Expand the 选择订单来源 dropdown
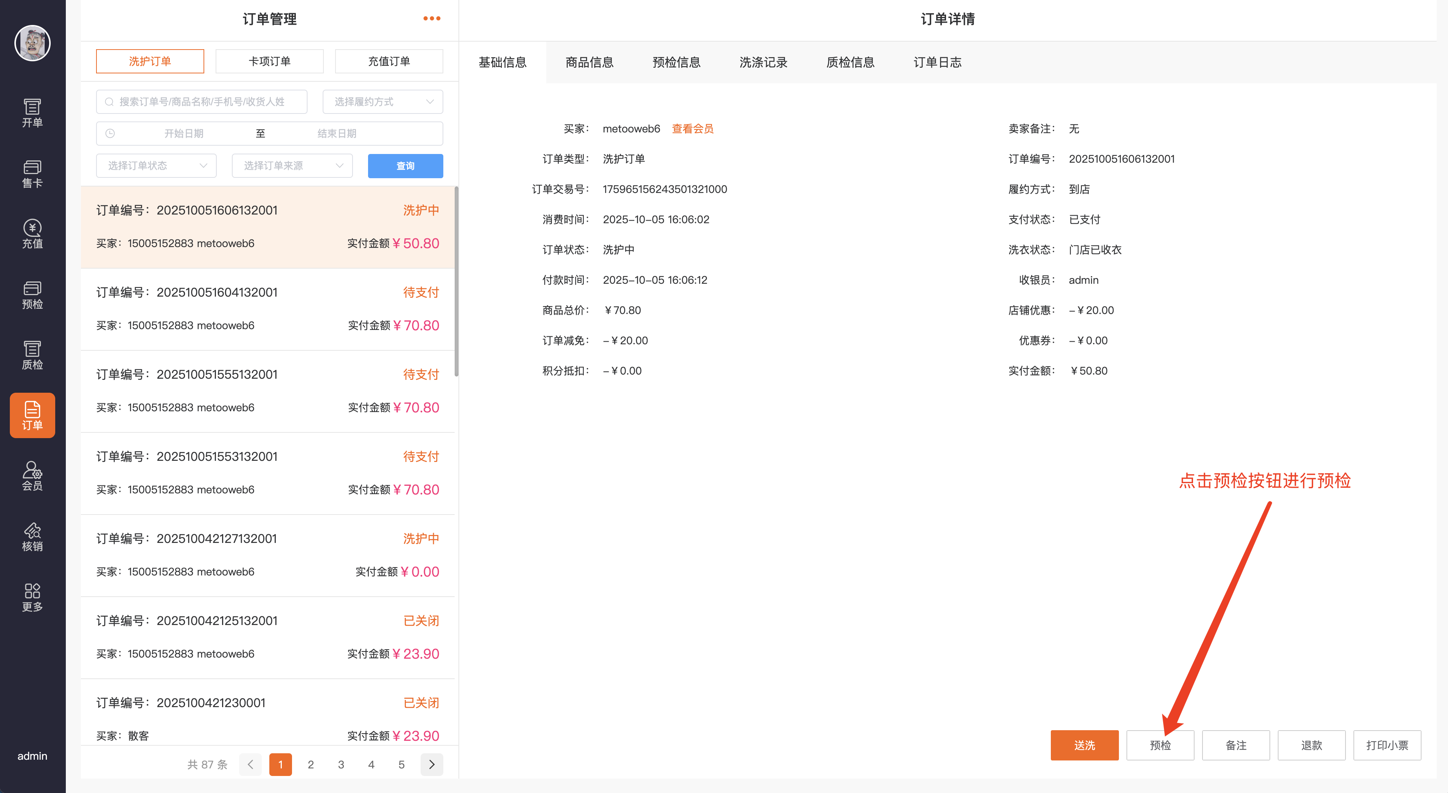Viewport: 1448px width, 793px height. coord(292,166)
